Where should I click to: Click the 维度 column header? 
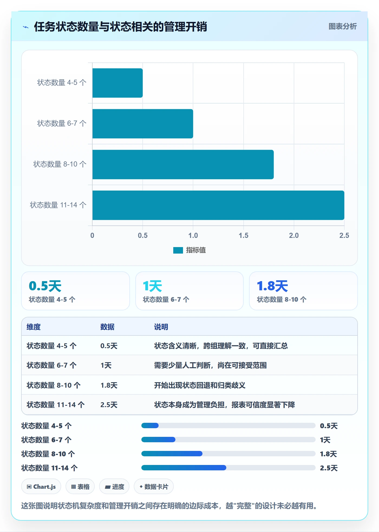point(34,327)
